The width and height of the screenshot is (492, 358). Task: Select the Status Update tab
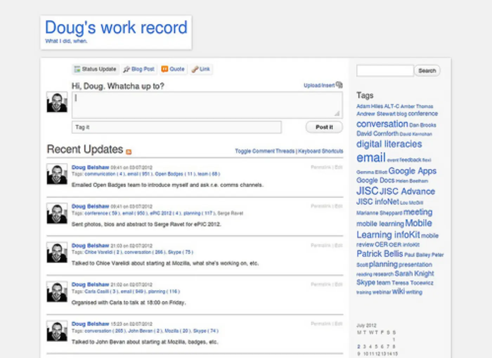96,69
